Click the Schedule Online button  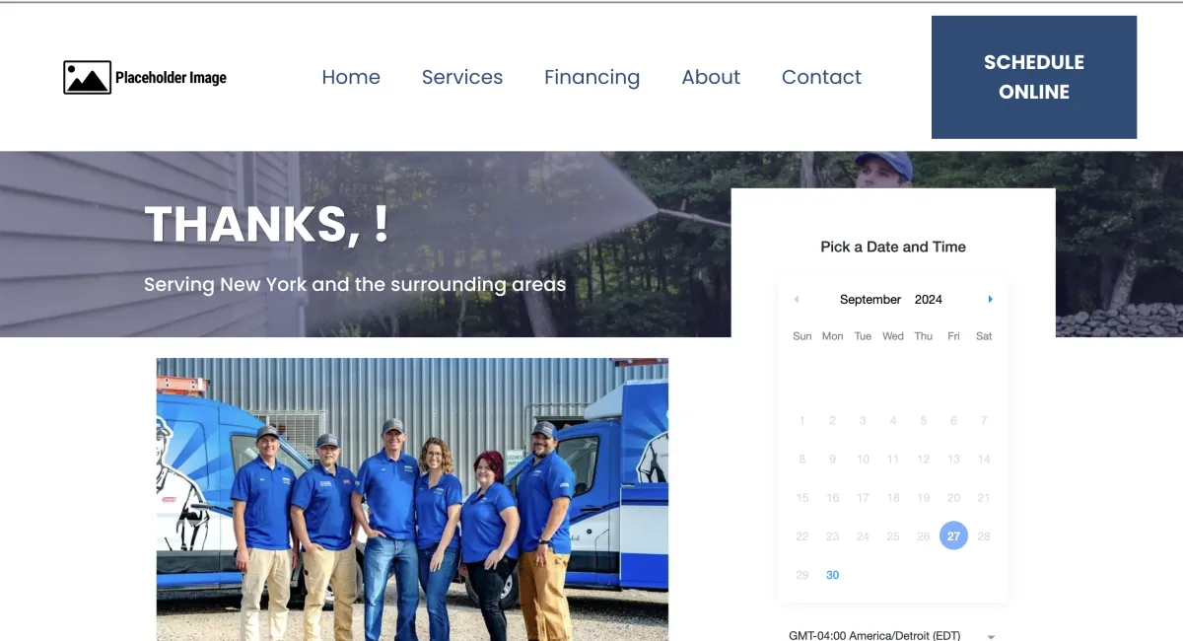(x=1034, y=77)
